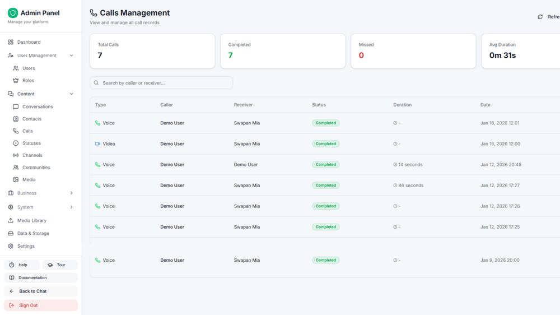
Task: Click the Admin Panel shield logo
Action: pyautogui.click(x=13, y=13)
